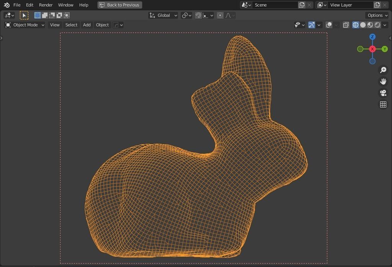Open the Object Mode dropdown
The width and height of the screenshot is (392, 267).
tap(24, 25)
